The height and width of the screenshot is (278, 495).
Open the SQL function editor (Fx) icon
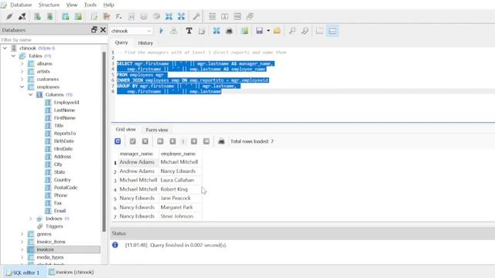click(x=118, y=16)
